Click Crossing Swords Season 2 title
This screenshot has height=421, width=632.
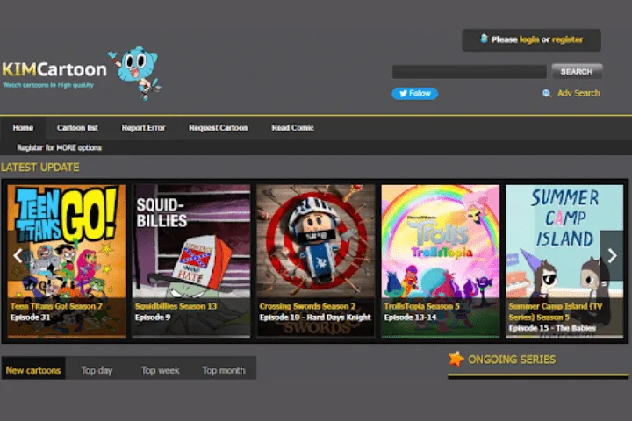click(x=307, y=306)
